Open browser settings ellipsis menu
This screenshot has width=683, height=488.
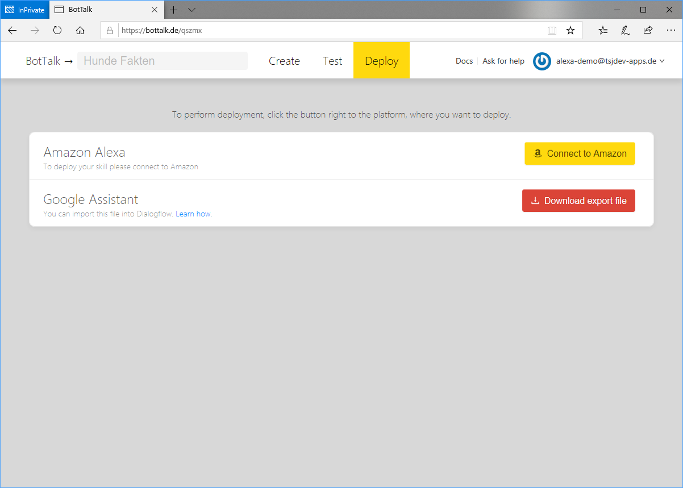pyautogui.click(x=670, y=31)
